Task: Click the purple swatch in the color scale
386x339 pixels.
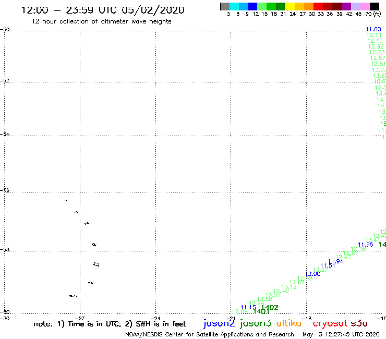Action: [x=346, y=6]
